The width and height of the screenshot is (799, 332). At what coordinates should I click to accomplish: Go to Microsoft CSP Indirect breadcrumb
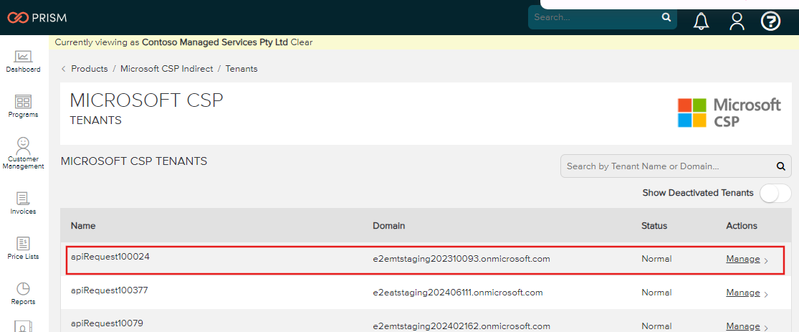click(x=167, y=68)
